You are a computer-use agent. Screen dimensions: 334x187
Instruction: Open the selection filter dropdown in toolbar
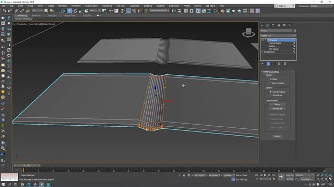point(37,10)
